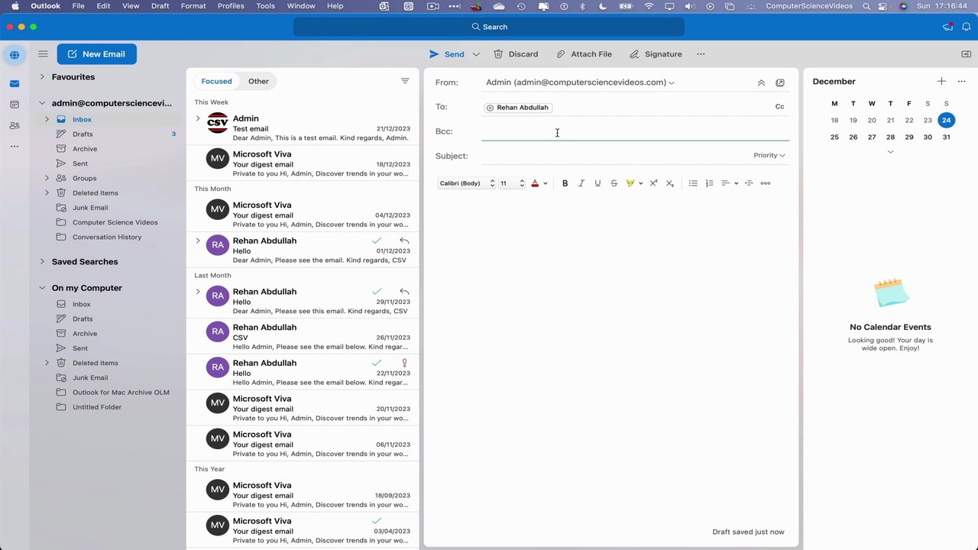978x550 pixels.
Task: Expand the Groups folder
Action: [x=47, y=178]
